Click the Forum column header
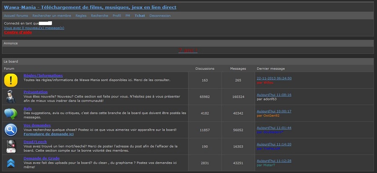This screenshot has width=377, height=173. (x=9, y=69)
